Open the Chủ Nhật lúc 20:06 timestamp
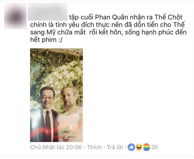194x159 pixels. click(x=56, y=147)
